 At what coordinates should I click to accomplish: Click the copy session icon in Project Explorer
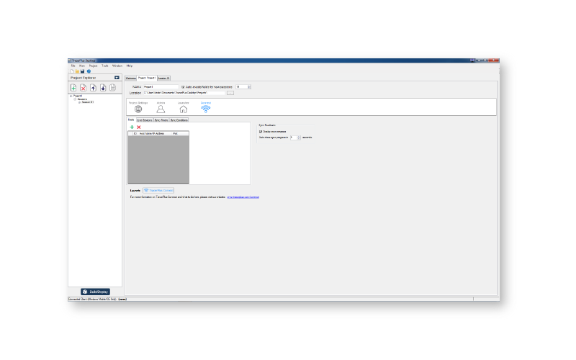113,88
